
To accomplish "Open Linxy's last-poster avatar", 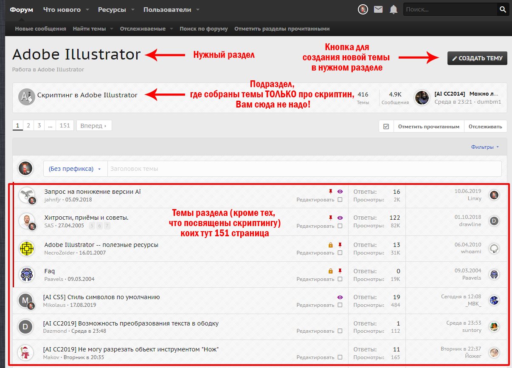I will tap(494, 195).
